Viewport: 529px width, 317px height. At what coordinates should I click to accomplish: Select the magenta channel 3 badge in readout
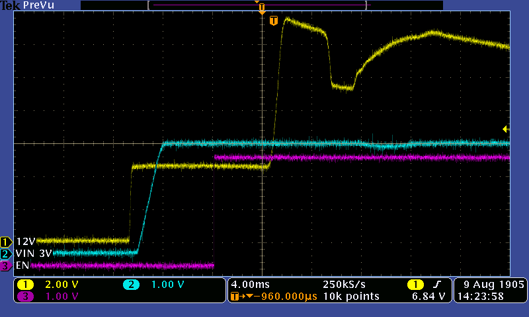[26, 297]
